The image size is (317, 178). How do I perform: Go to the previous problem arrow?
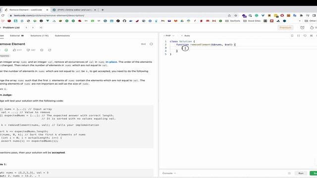[26, 28]
